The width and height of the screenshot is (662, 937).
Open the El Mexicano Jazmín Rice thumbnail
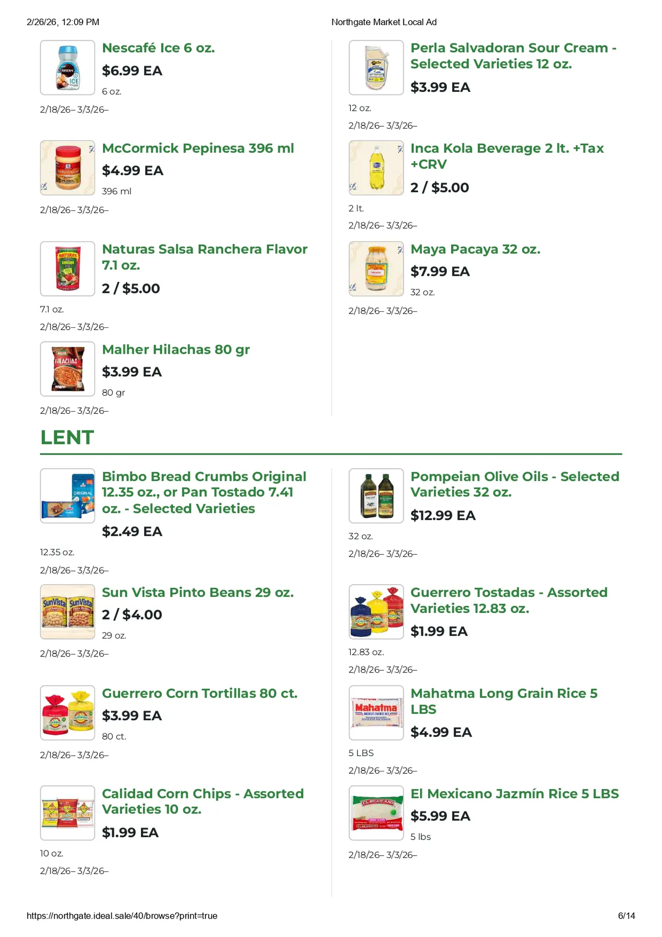376,813
